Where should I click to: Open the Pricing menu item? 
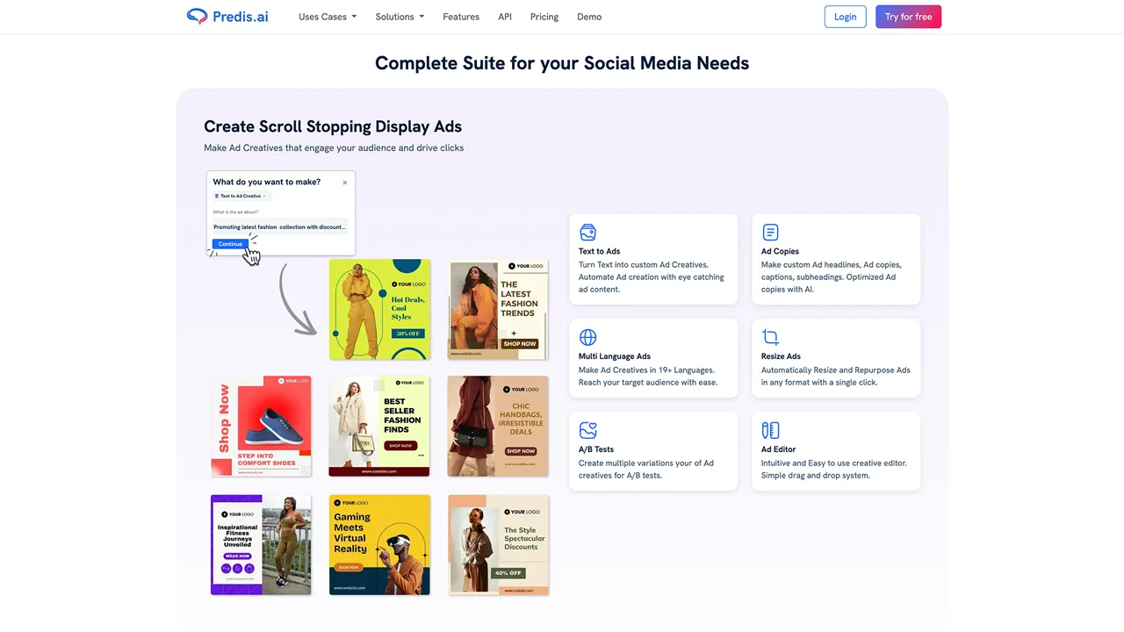(x=544, y=17)
